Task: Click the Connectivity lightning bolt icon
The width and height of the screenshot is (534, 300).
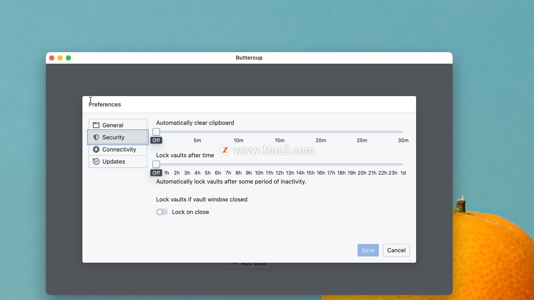Action: pos(96,149)
